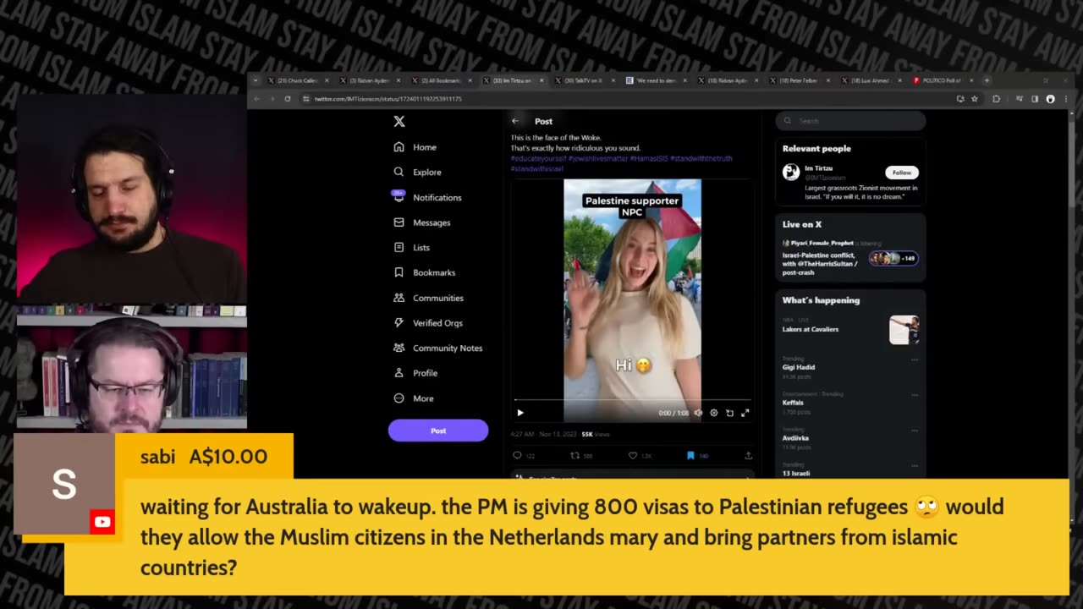Viewport: 1083px width, 609px height.
Task: Seek on the video progress bar
Action: [x=632, y=400]
